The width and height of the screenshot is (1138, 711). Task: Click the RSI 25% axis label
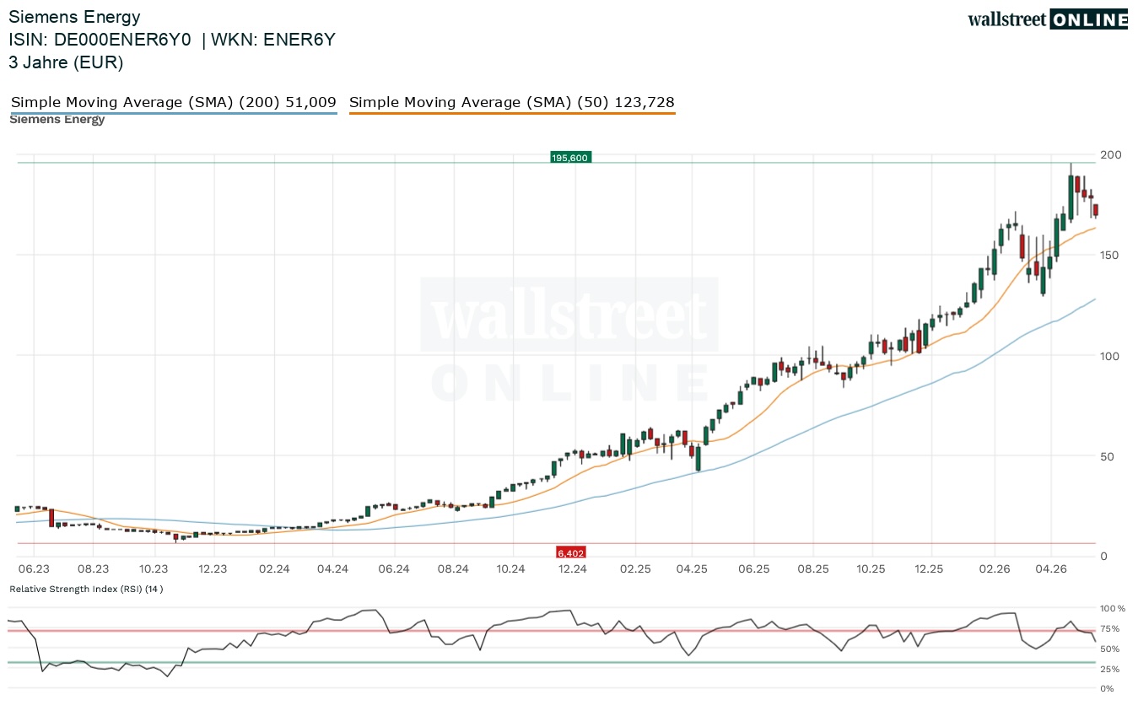tap(1111, 669)
